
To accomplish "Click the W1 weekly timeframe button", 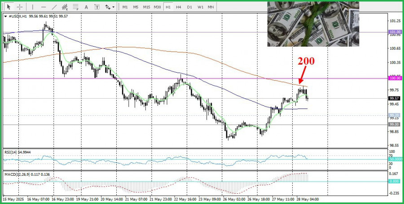I will tap(200, 7).
